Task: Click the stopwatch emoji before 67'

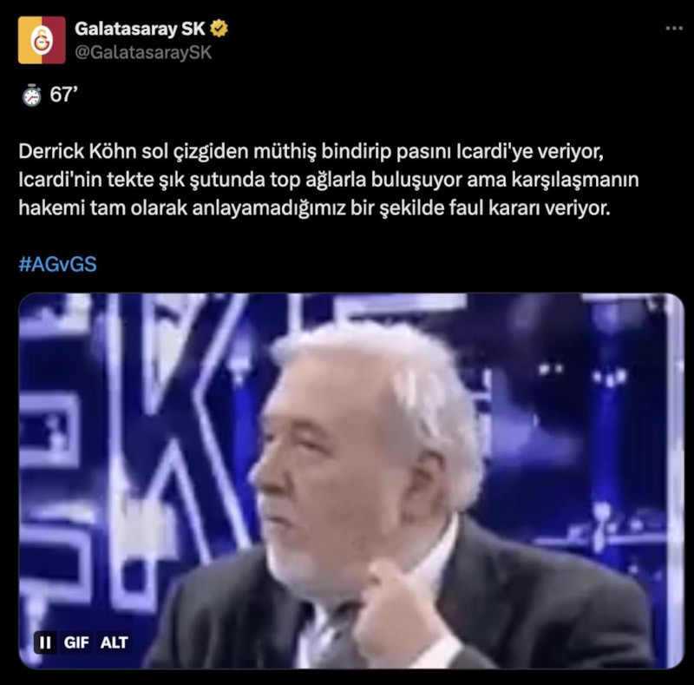Action: (x=32, y=96)
